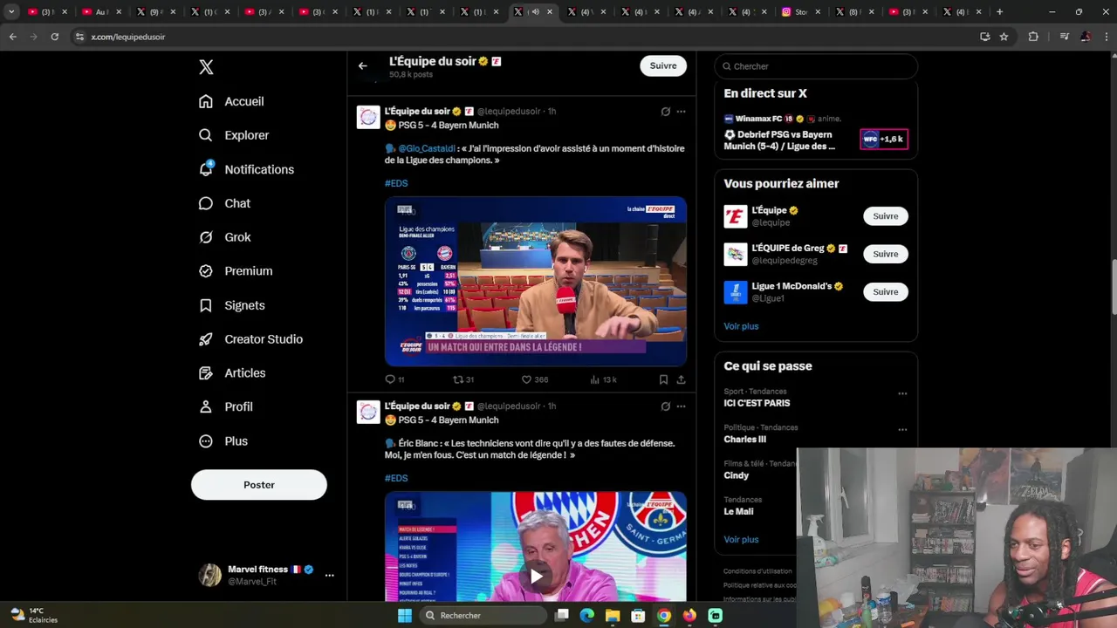Image resolution: width=1117 pixels, height=628 pixels.
Task: Open File Explorer from taskbar
Action: pos(613,616)
